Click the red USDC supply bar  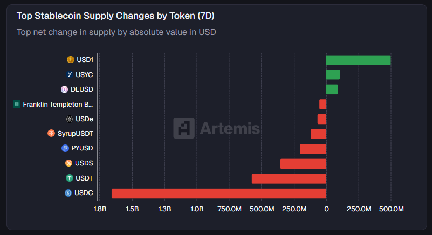tap(218, 193)
